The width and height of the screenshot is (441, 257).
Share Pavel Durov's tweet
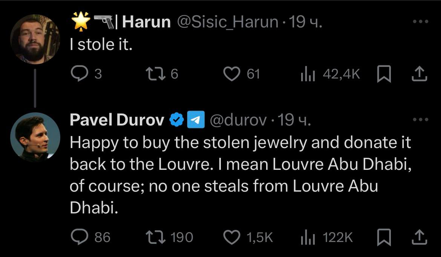[x=420, y=237]
